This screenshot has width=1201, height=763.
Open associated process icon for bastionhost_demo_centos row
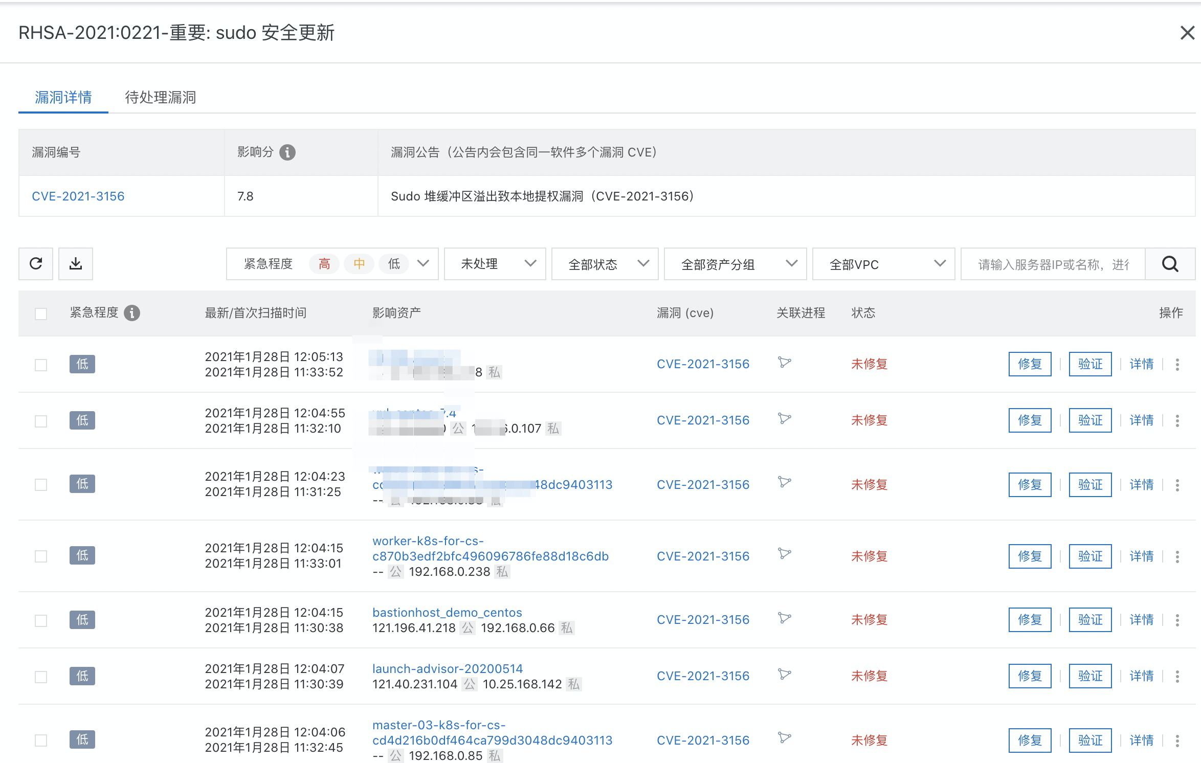click(x=784, y=618)
